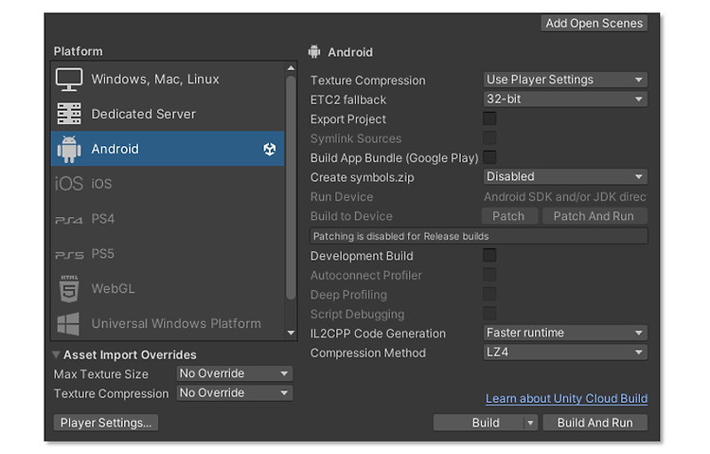Viewport: 710px width, 454px height.
Task: Open the IL2CPP Code Generation dropdown
Action: 565,333
